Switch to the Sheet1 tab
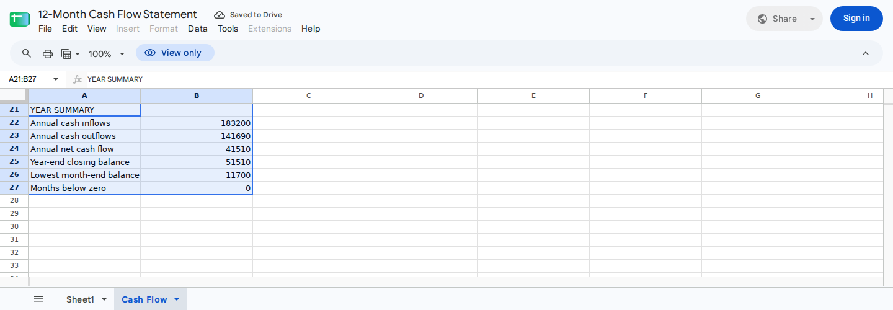Screen dimensions: 893x310 point(80,299)
